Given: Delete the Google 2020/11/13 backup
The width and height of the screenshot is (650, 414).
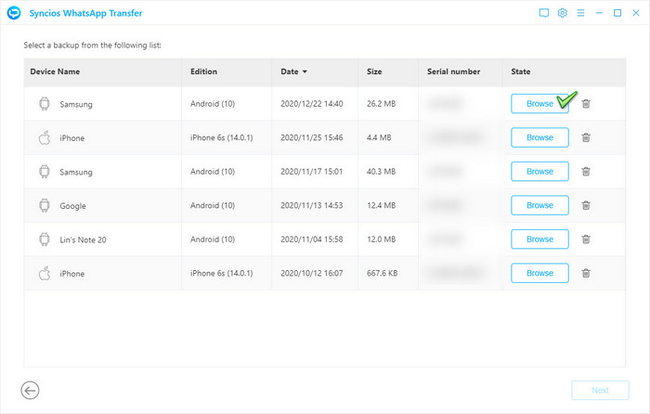Looking at the screenshot, I should [x=586, y=205].
